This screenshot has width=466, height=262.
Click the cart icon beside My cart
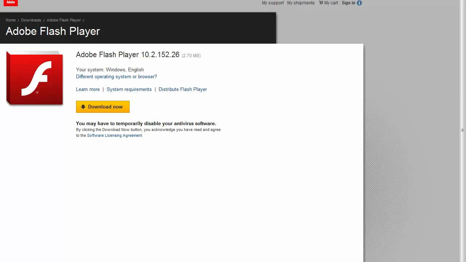(x=321, y=3)
